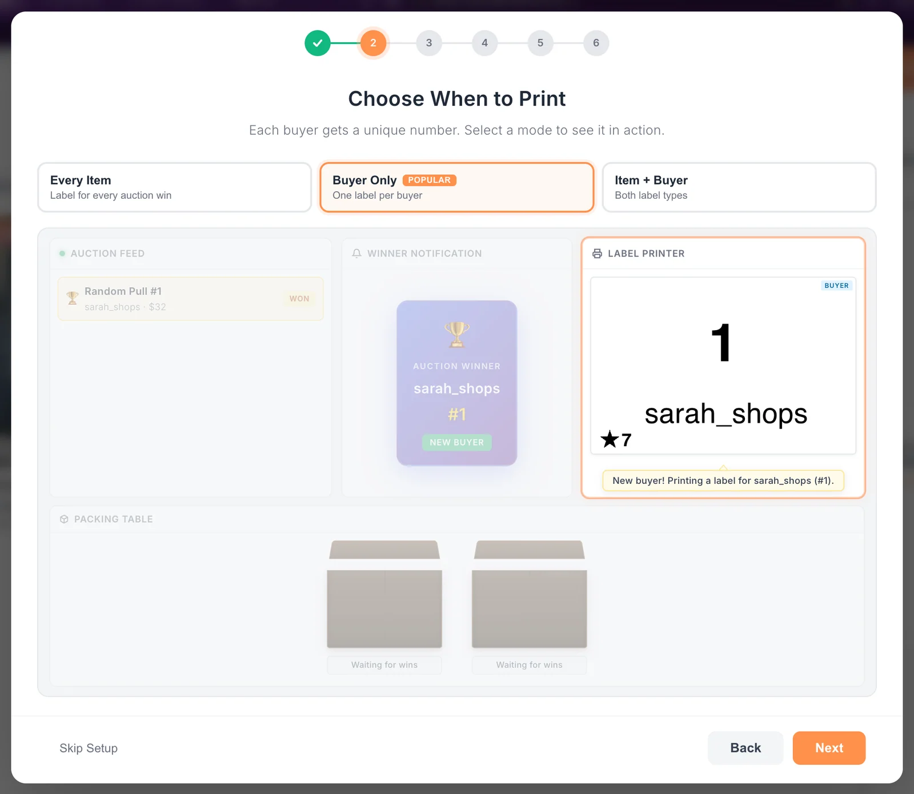The height and width of the screenshot is (794, 914).
Task: Click the star icon on the label
Action: click(610, 439)
